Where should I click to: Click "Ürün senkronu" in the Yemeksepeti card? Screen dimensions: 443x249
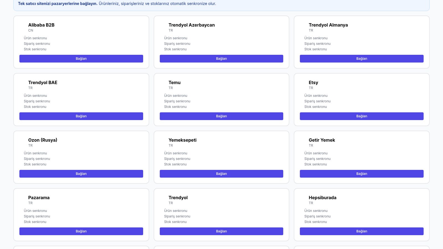(x=176, y=153)
